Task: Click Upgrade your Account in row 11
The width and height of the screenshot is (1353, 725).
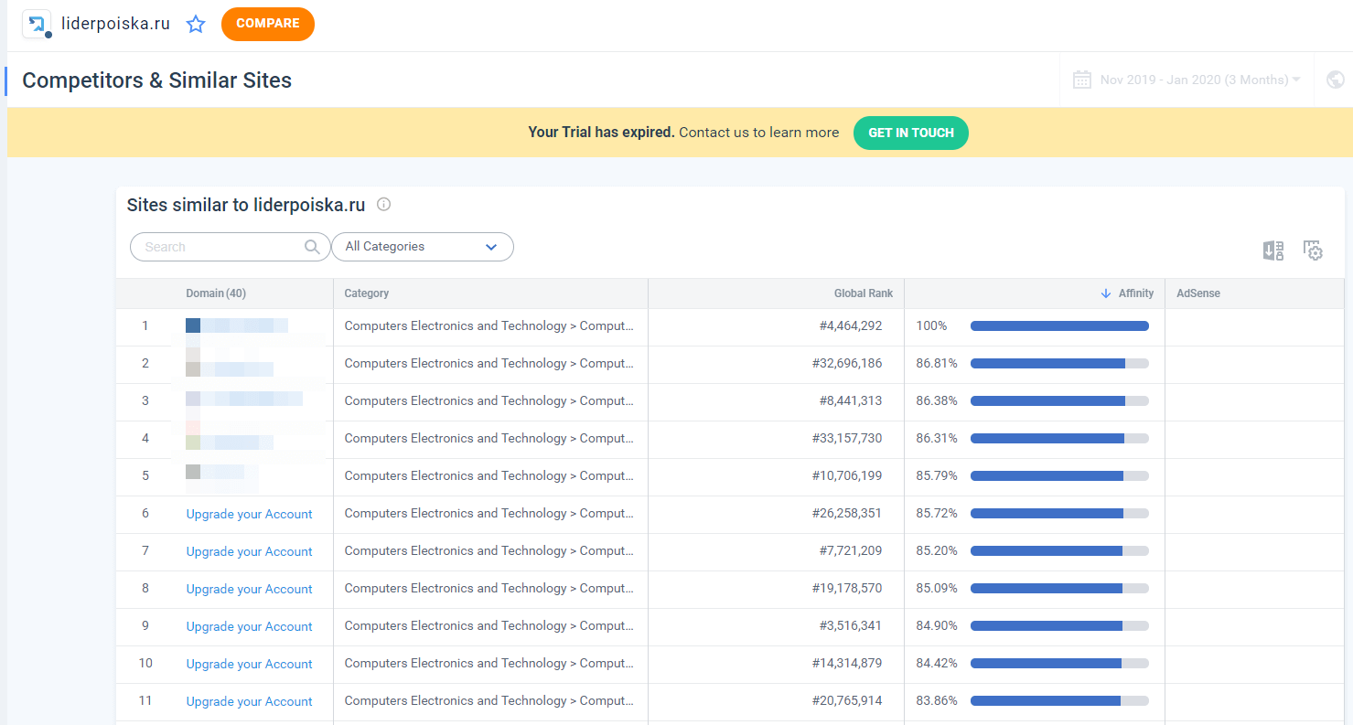Action: 250,701
